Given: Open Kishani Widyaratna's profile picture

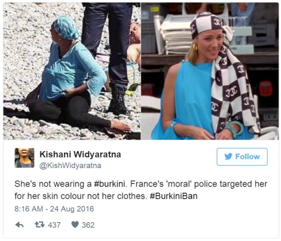Looking at the screenshot, I should point(25,158).
